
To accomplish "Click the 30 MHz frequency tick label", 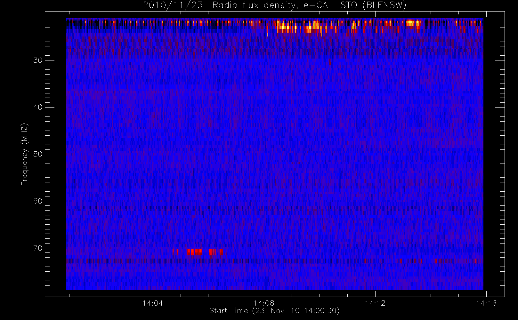I will point(38,60).
